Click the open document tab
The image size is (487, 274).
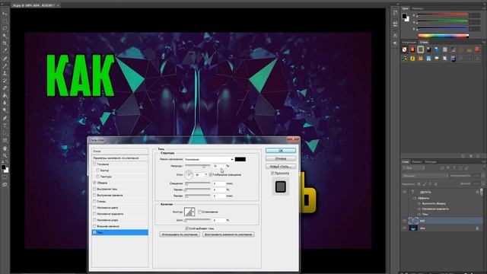pyautogui.click(x=35, y=5)
